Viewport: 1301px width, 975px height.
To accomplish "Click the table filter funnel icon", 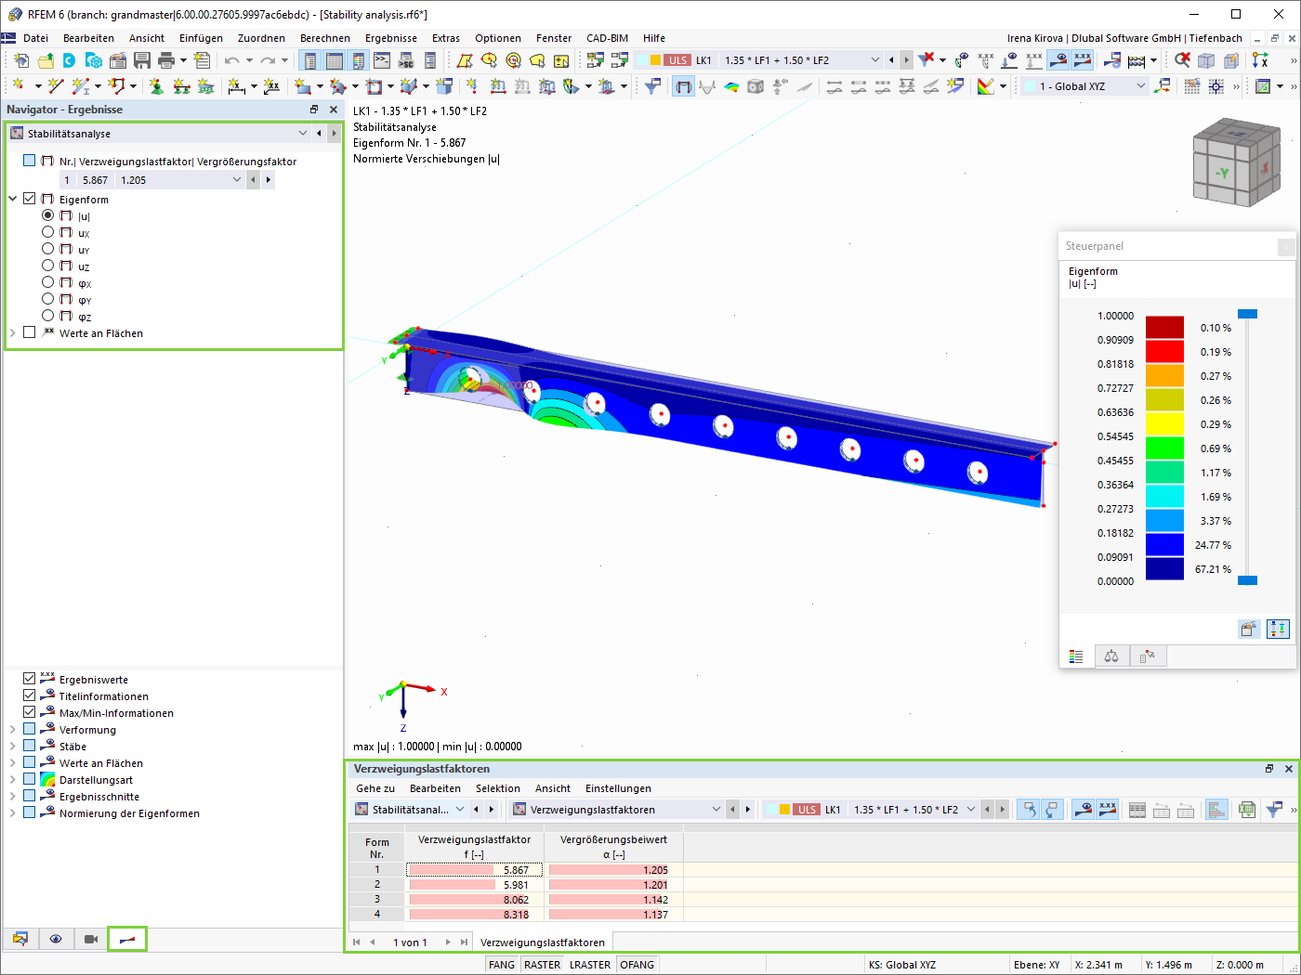I will 1274,810.
